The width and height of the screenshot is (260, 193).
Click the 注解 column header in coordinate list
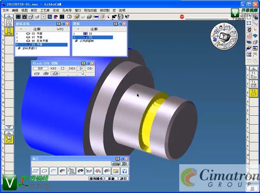[x=37, y=29]
